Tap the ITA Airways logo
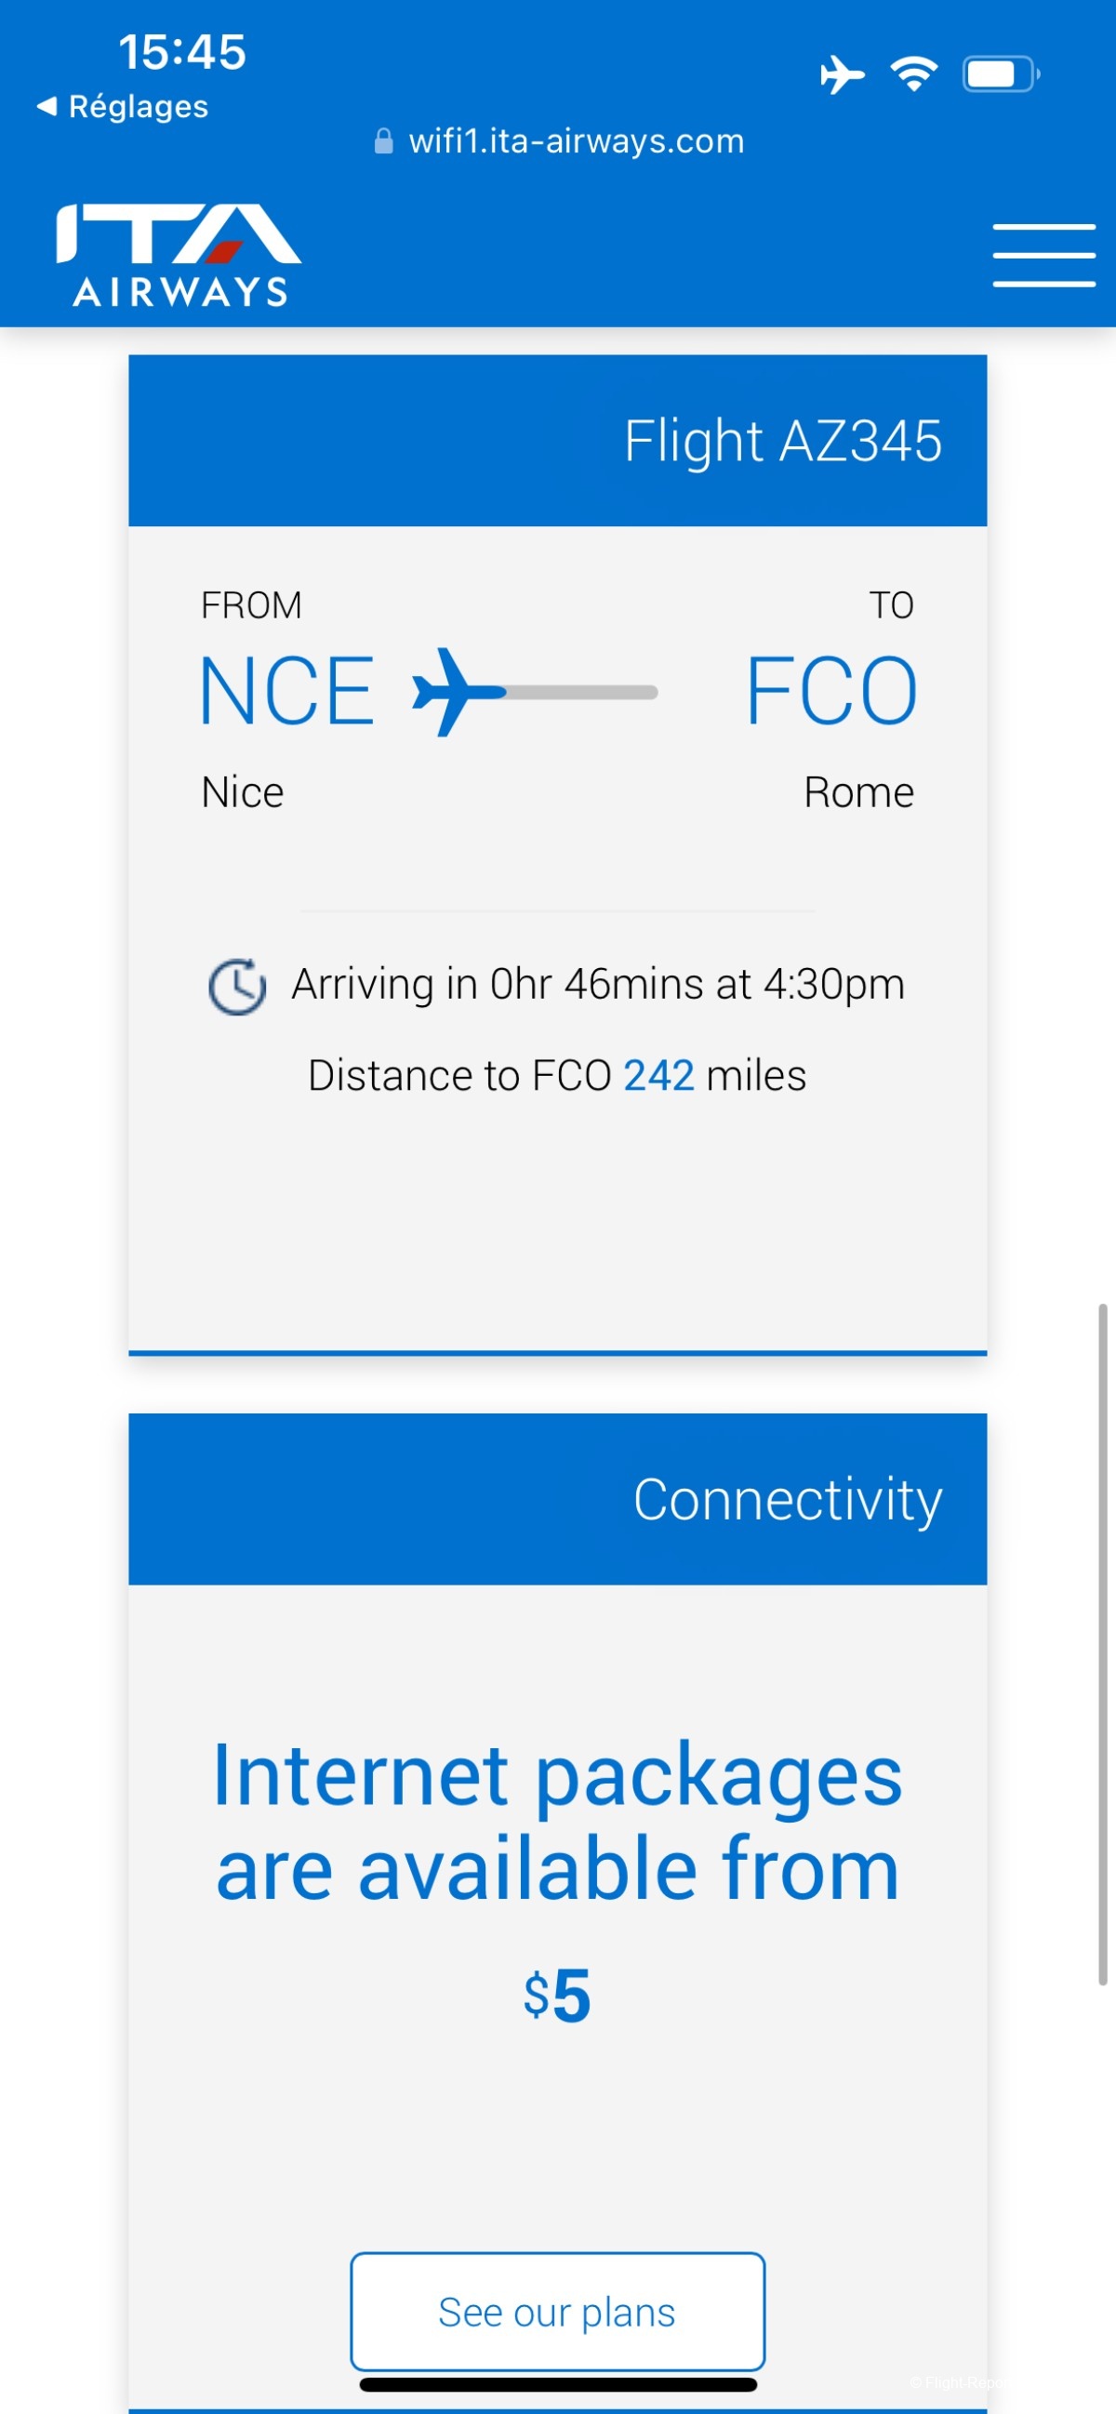This screenshot has height=2414, width=1116. [x=178, y=255]
